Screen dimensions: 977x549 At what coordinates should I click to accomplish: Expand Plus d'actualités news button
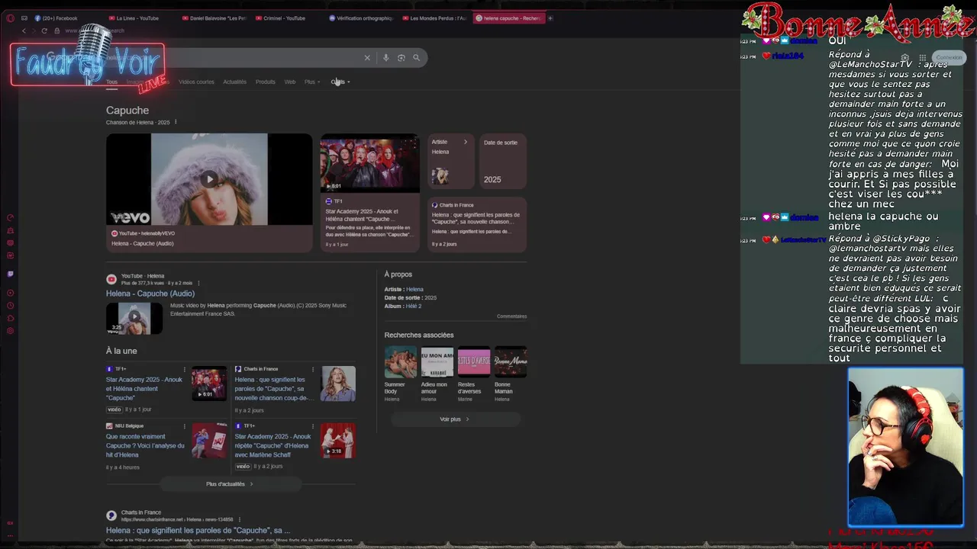pyautogui.click(x=230, y=483)
